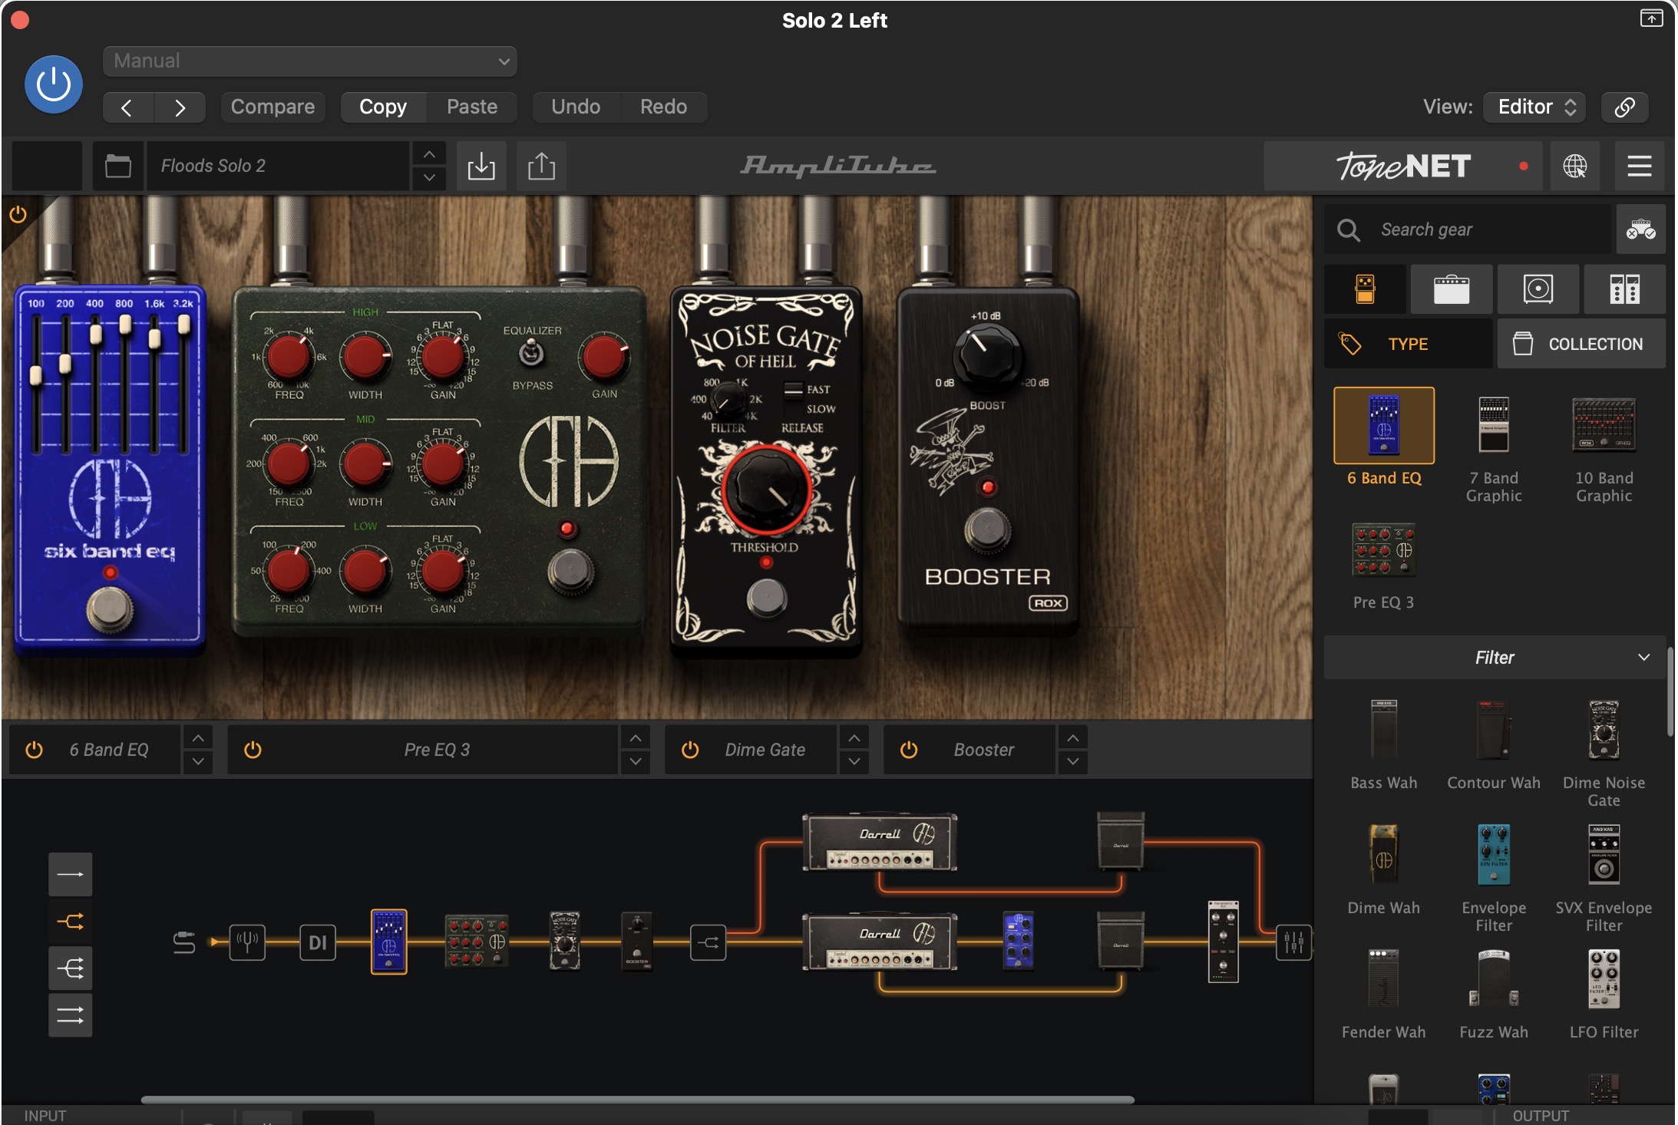Click the gear filter icon beside search
Screen dimensions: 1678x1125
coord(1640,229)
